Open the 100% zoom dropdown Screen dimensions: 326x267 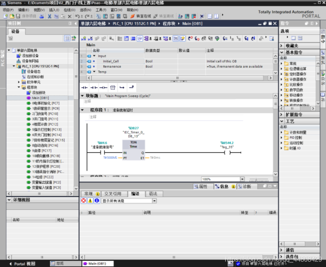242,179
